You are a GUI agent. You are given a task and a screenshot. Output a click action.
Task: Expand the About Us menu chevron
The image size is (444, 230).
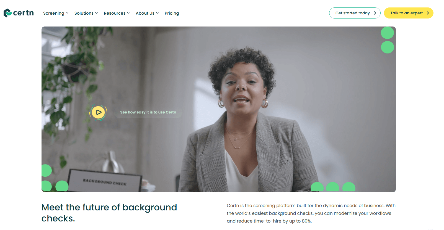[x=157, y=13]
